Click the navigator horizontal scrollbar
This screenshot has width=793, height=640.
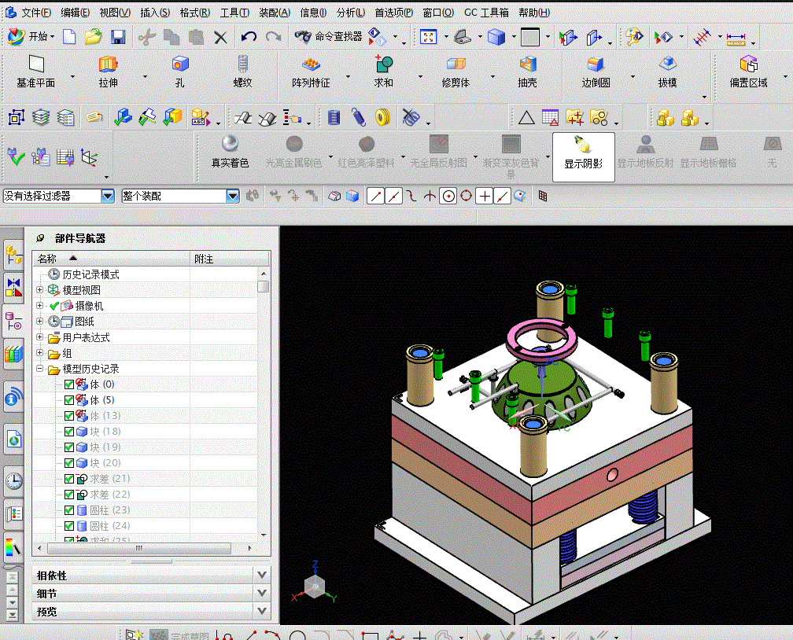tap(139, 548)
